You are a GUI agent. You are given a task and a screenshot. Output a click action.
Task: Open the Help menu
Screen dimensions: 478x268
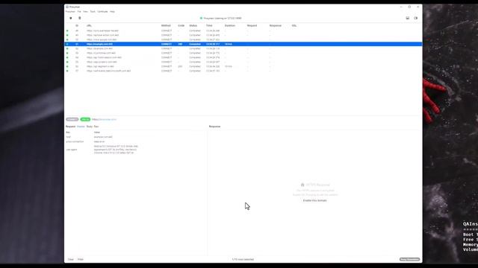pyautogui.click(x=113, y=12)
